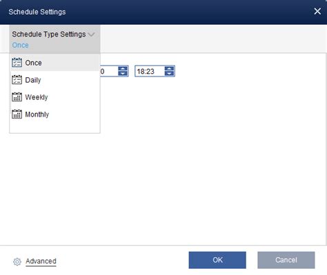The image size is (327, 275).
Task: Decrease the date field value
Action: (123, 74)
